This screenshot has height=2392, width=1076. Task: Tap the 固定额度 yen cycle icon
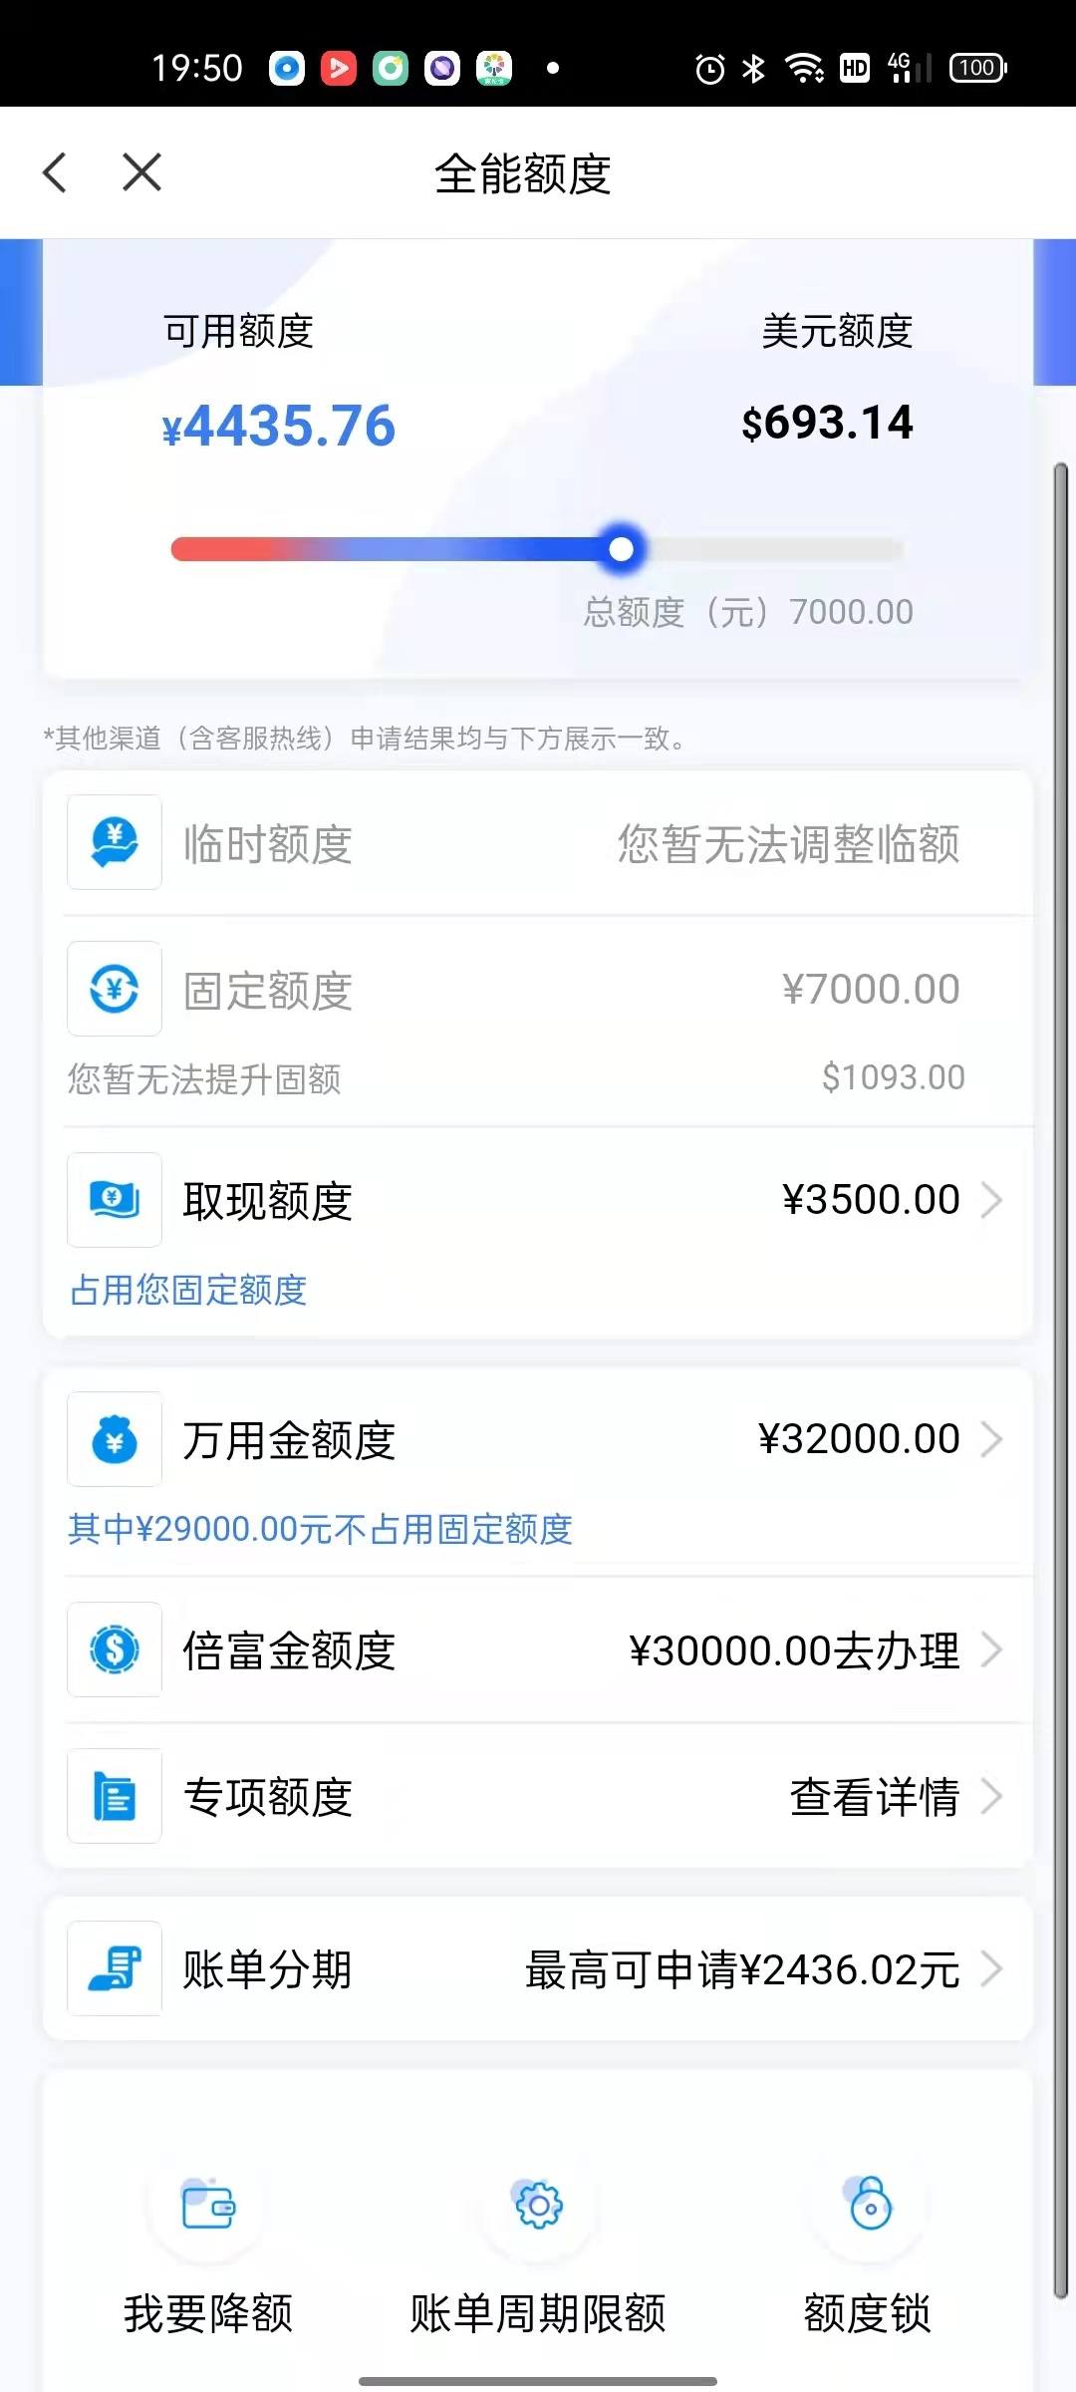click(115, 989)
